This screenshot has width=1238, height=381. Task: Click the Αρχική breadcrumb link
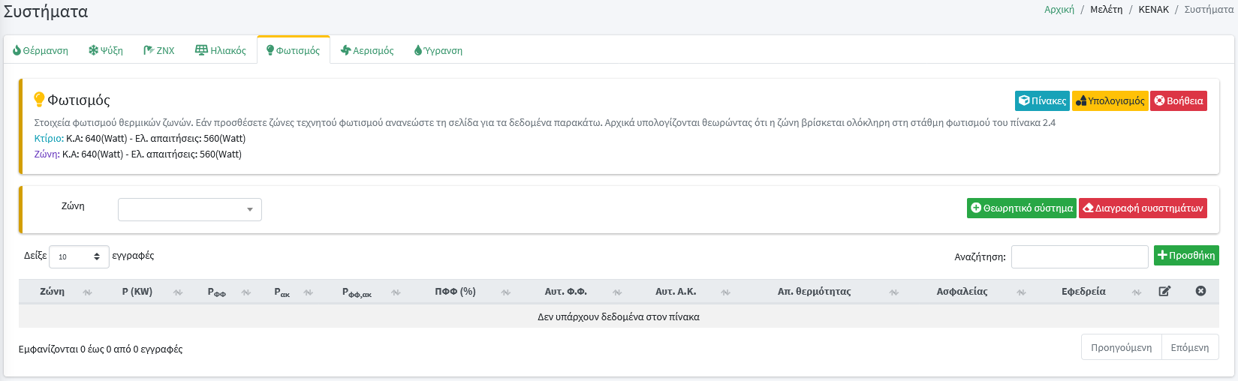pos(1059,9)
